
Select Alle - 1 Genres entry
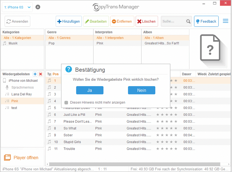[69, 38]
